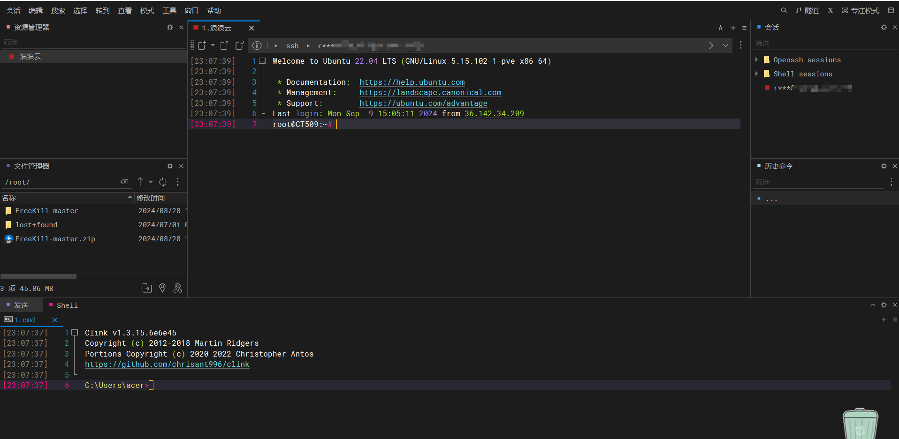Open terminal toolbar three-dot menu
The width and height of the screenshot is (899, 439).
[x=741, y=45]
